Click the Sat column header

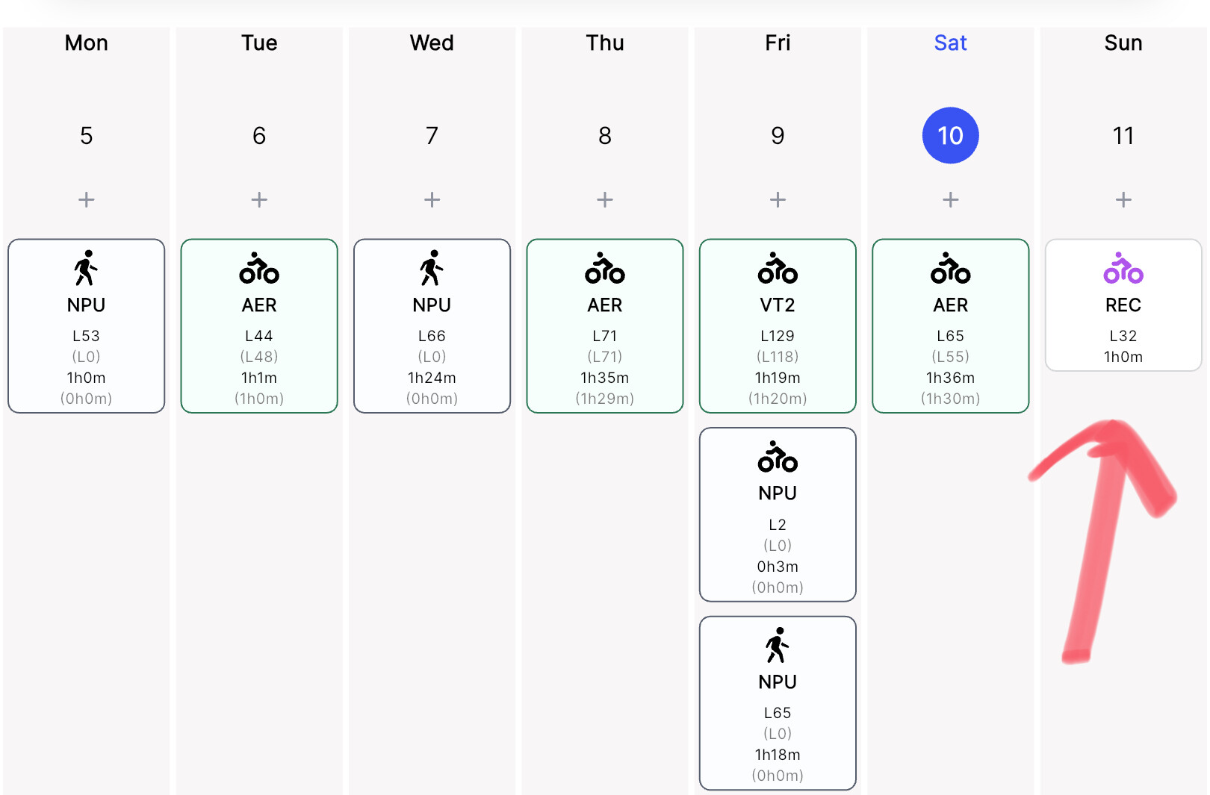951,43
